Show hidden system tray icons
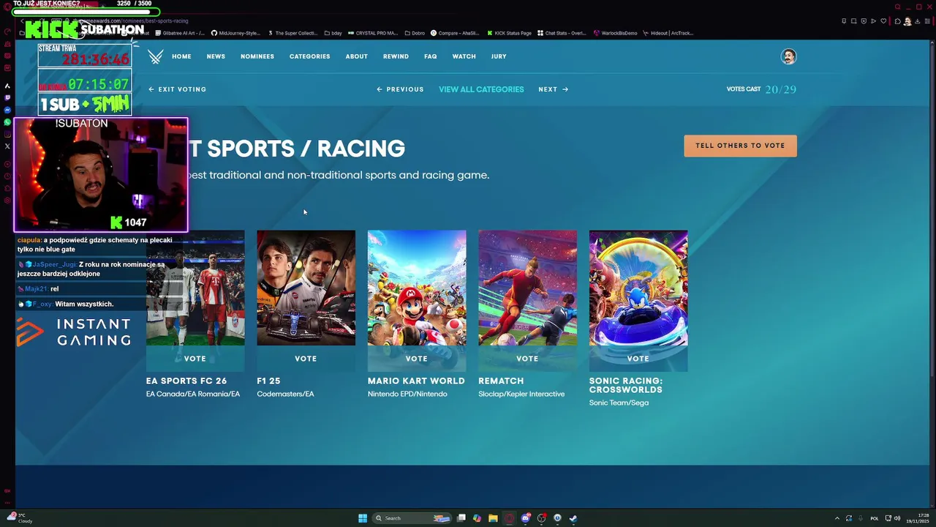 (837, 518)
